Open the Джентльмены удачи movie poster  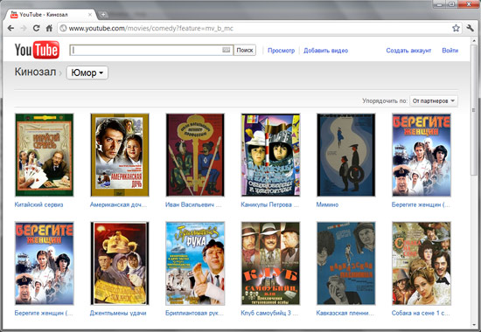point(120,263)
